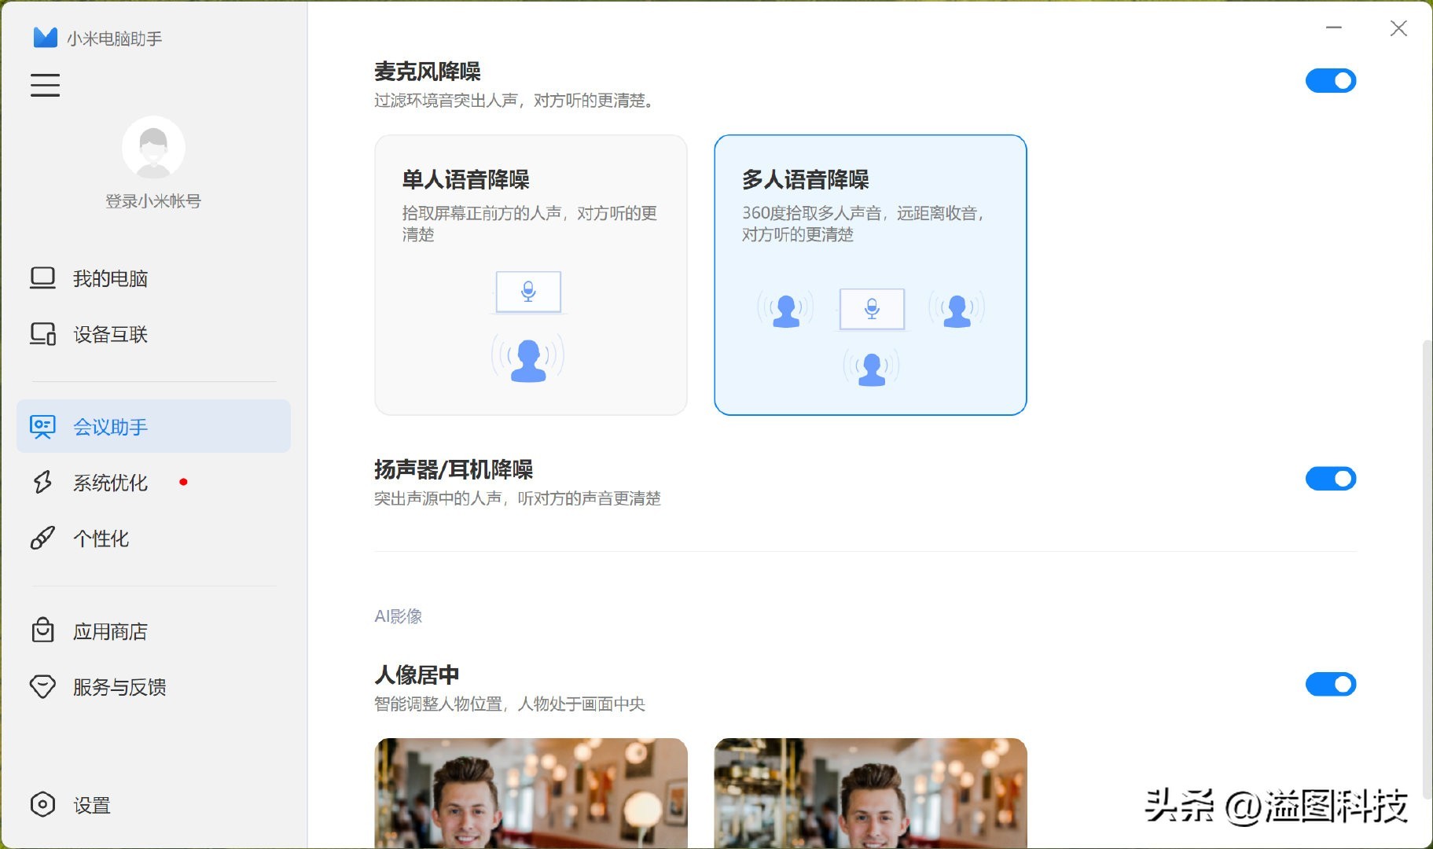Screen dimensions: 1433x849
Task: Select the 多人语音降噪 mode card
Action: [x=870, y=274]
